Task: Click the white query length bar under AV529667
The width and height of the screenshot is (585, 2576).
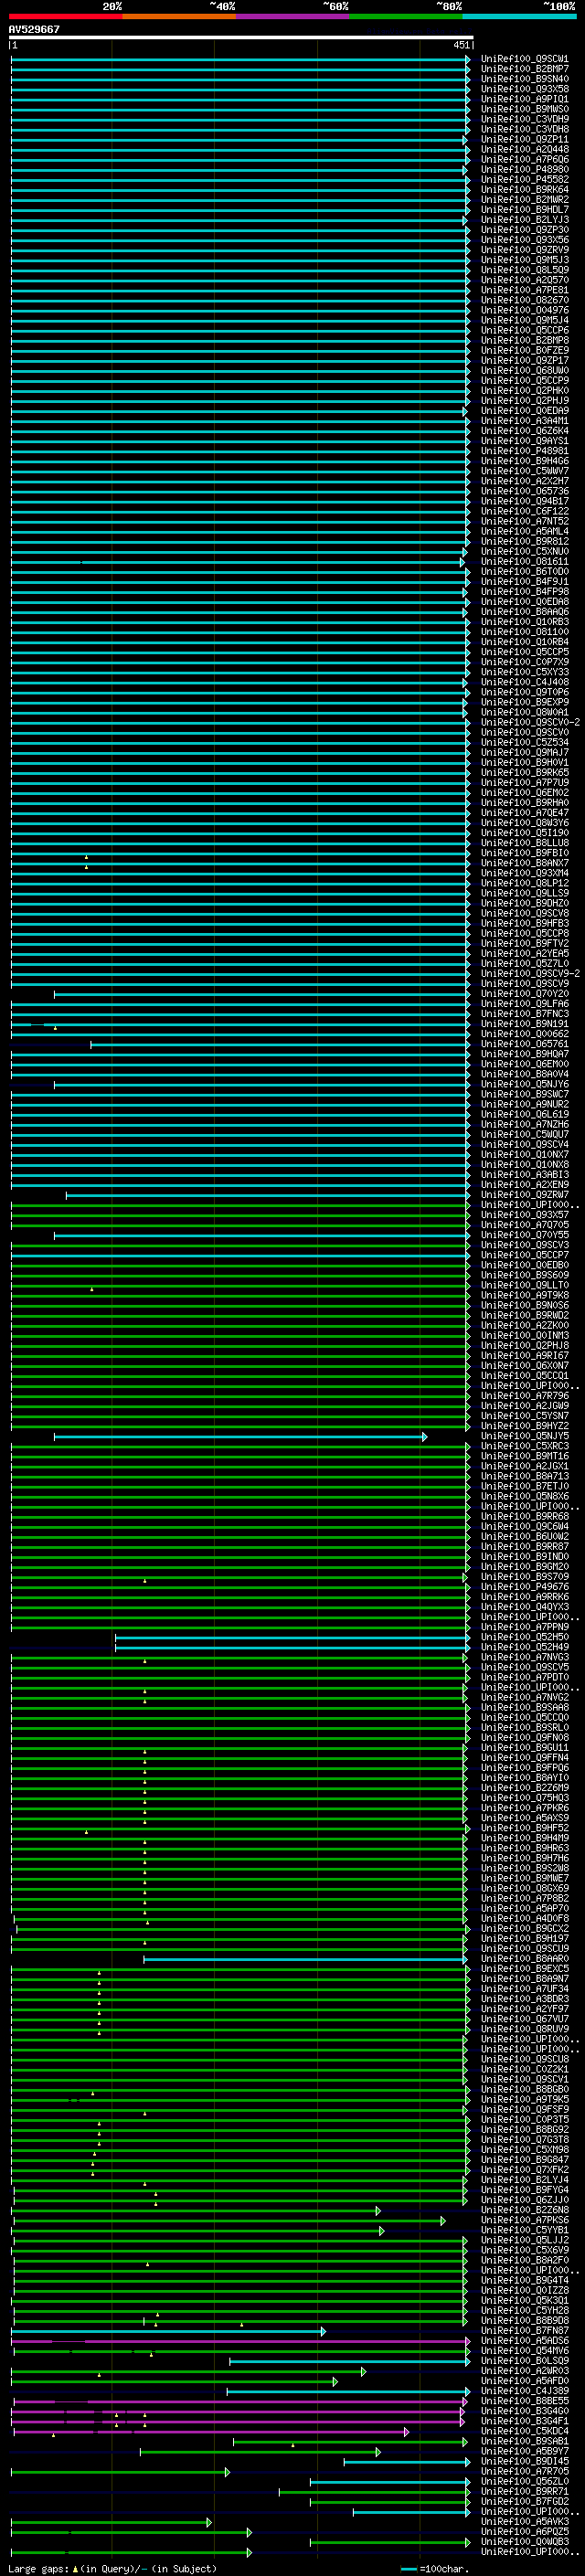Action: point(241,37)
